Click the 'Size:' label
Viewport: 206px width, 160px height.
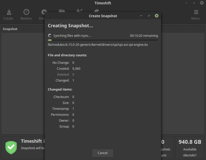click(66, 103)
